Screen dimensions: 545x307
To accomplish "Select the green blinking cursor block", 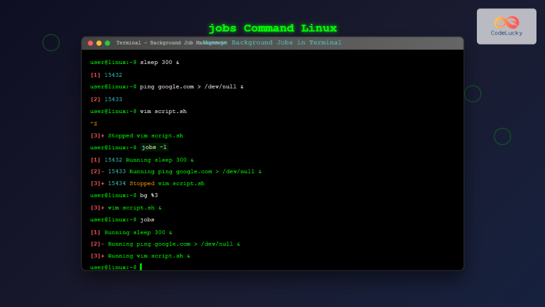I will coord(142,267).
